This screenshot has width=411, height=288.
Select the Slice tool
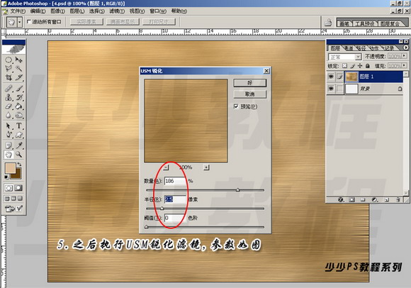point(19,77)
